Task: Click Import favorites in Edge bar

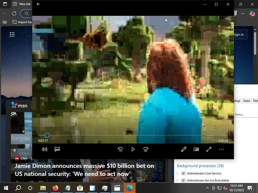Action: tap(22, 22)
